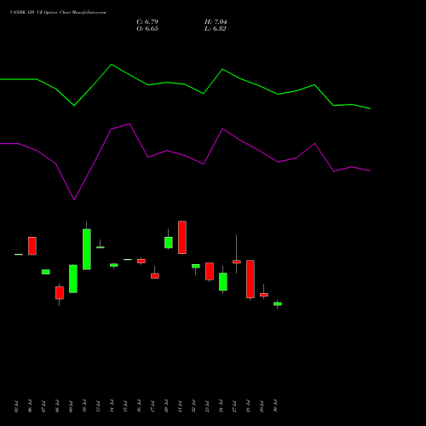Click the date axis label starting with 30
This screenshot has height=426, width=426.
click(275, 406)
